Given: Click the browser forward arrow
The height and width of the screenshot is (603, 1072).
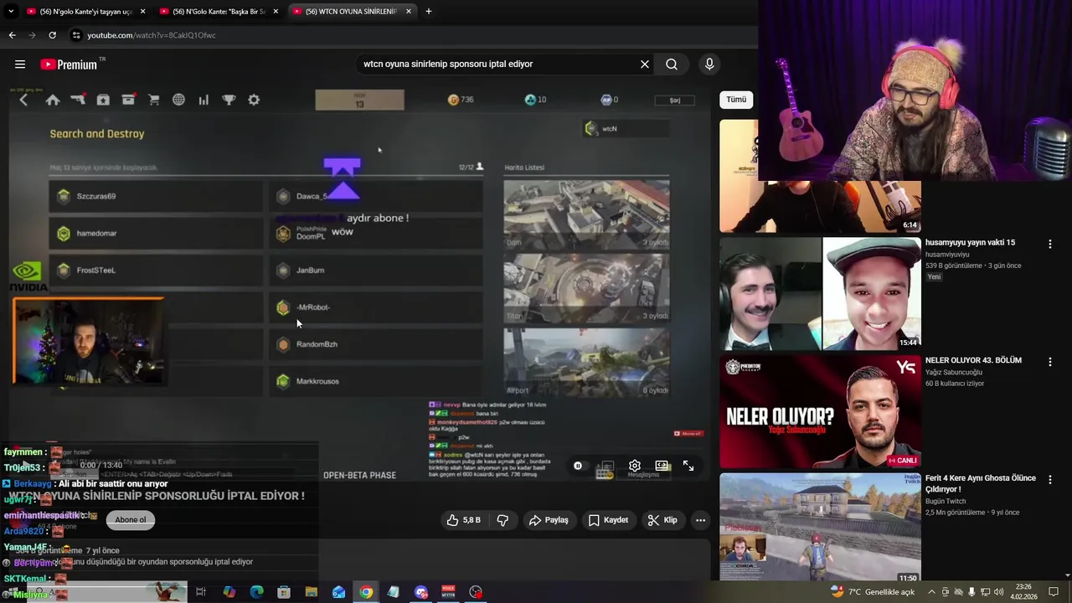Looking at the screenshot, I should [x=32, y=35].
